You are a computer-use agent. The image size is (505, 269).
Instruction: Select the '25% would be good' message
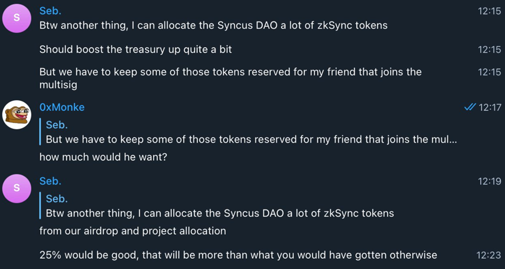(238, 255)
